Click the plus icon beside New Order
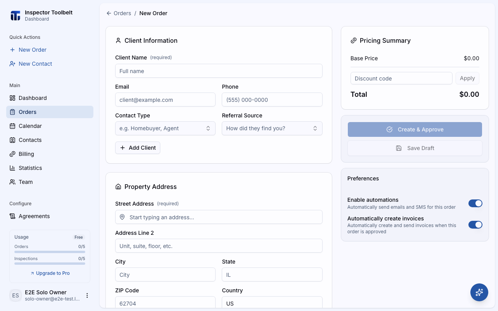 pos(12,50)
